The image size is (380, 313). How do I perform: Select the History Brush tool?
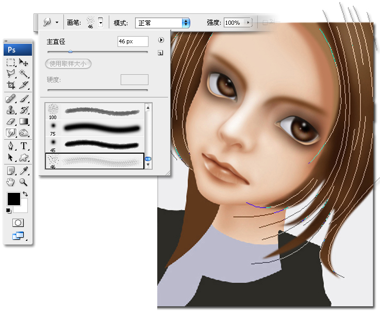click(24, 110)
